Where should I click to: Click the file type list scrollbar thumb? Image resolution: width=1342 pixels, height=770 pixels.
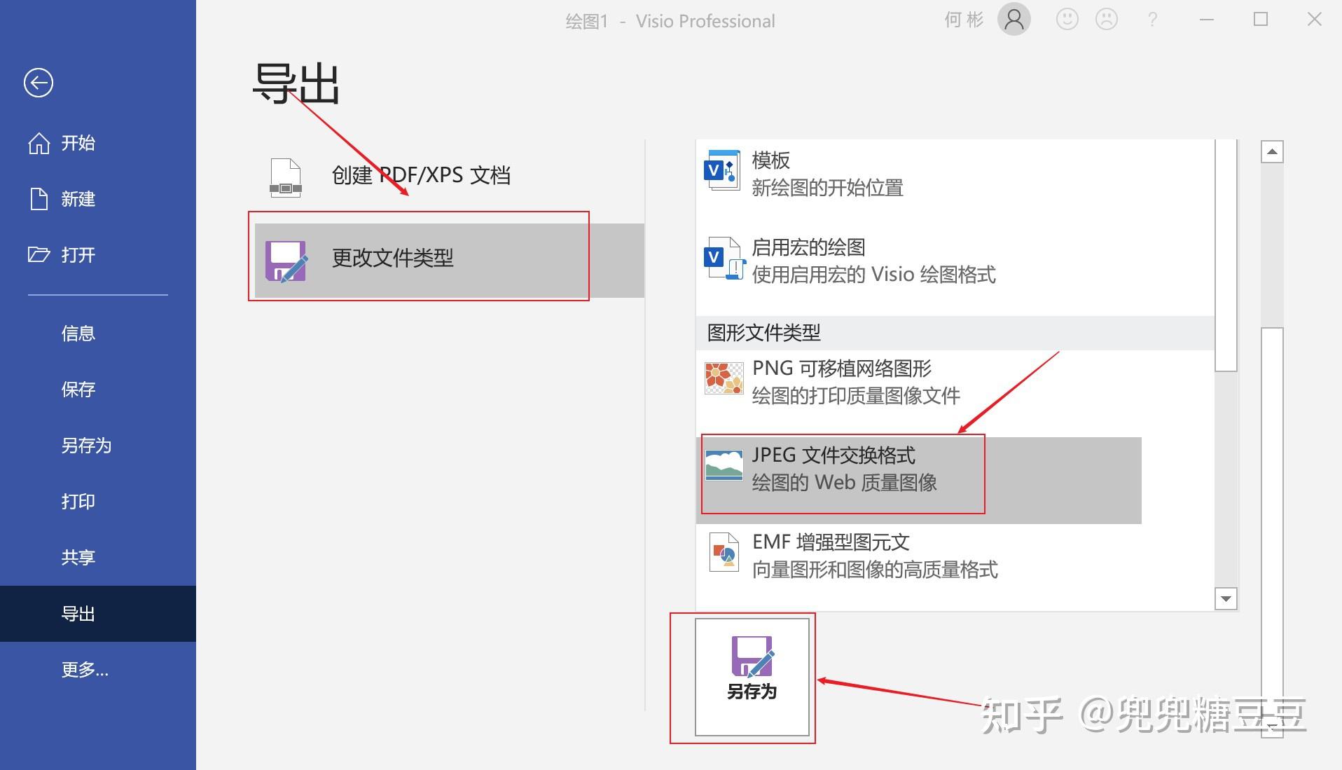pos(1226,255)
